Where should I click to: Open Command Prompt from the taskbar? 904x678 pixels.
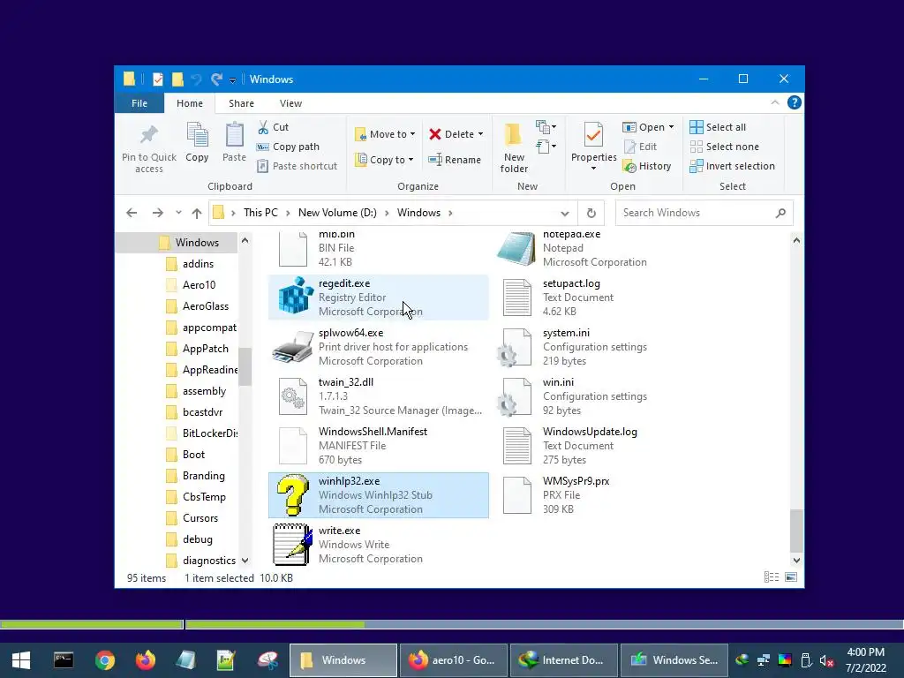click(64, 660)
